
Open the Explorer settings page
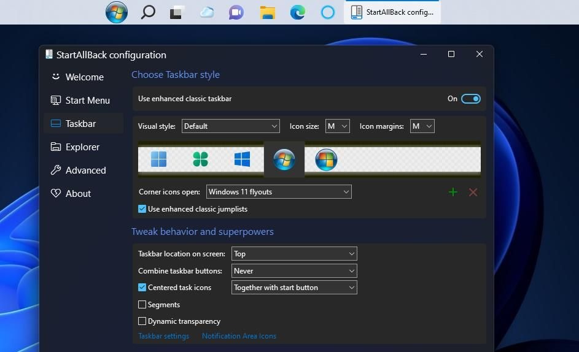(x=84, y=147)
